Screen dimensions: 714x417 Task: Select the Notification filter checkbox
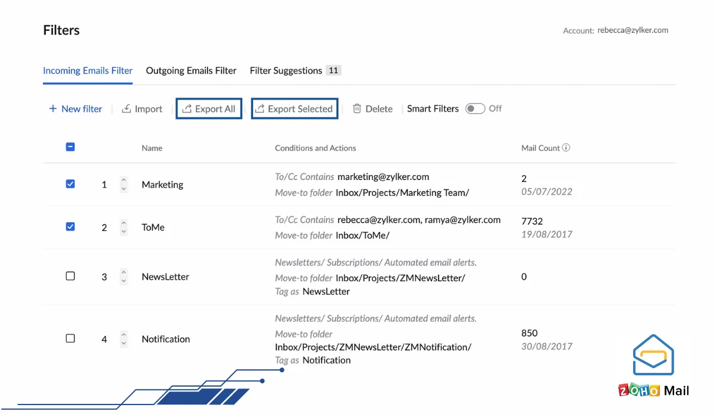click(70, 338)
